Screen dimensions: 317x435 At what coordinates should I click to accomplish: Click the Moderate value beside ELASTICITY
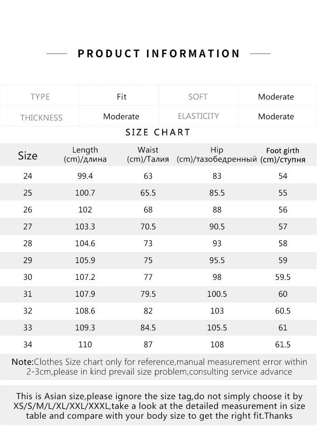click(276, 117)
